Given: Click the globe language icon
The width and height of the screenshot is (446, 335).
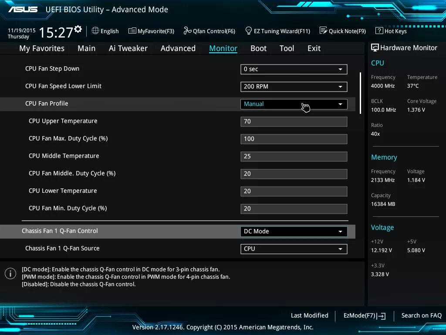Looking at the screenshot, I should [x=95, y=31].
